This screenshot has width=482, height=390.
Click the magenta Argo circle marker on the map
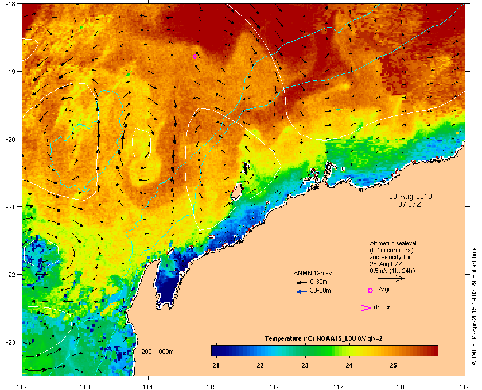pyautogui.click(x=195, y=56)
